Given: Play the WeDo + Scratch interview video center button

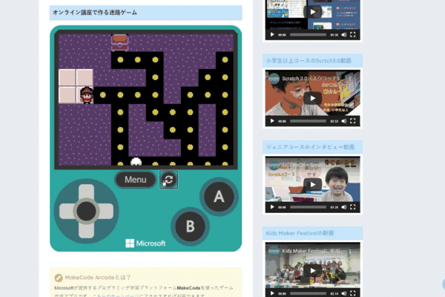Looking at the screenshot, I should pyautogui.click(x=312, y=184).
